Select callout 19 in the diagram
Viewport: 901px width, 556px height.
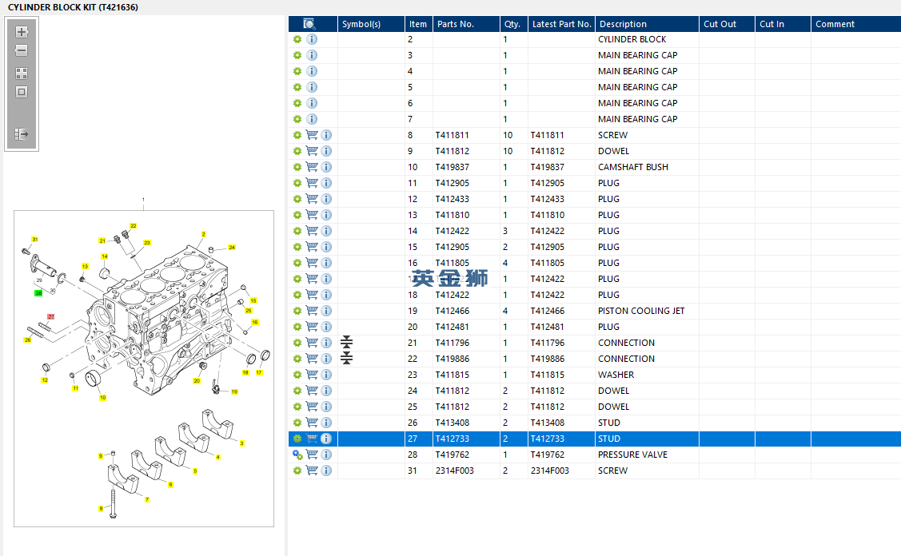[234, 391]
